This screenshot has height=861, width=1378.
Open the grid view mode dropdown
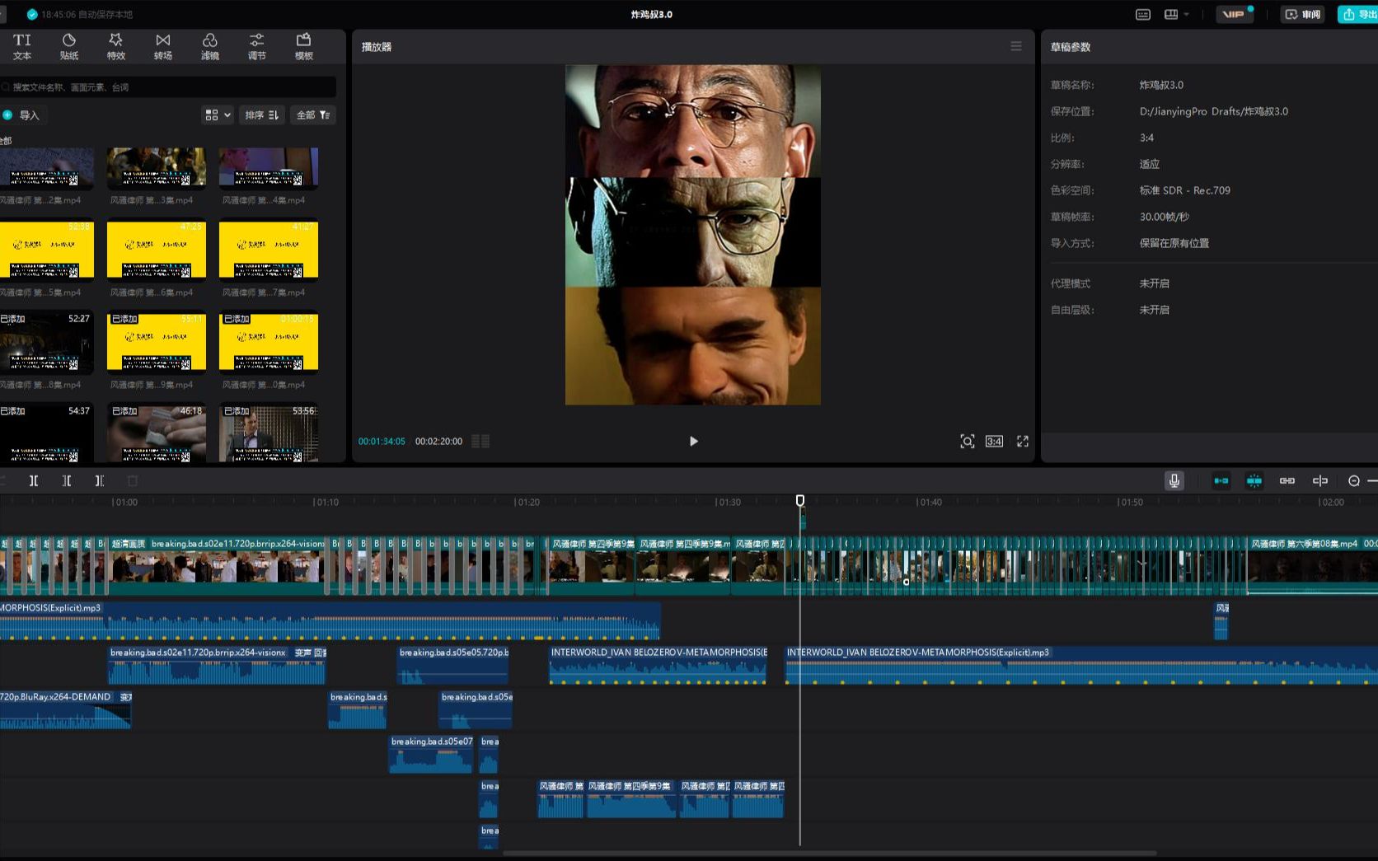[x=218, y=115]
